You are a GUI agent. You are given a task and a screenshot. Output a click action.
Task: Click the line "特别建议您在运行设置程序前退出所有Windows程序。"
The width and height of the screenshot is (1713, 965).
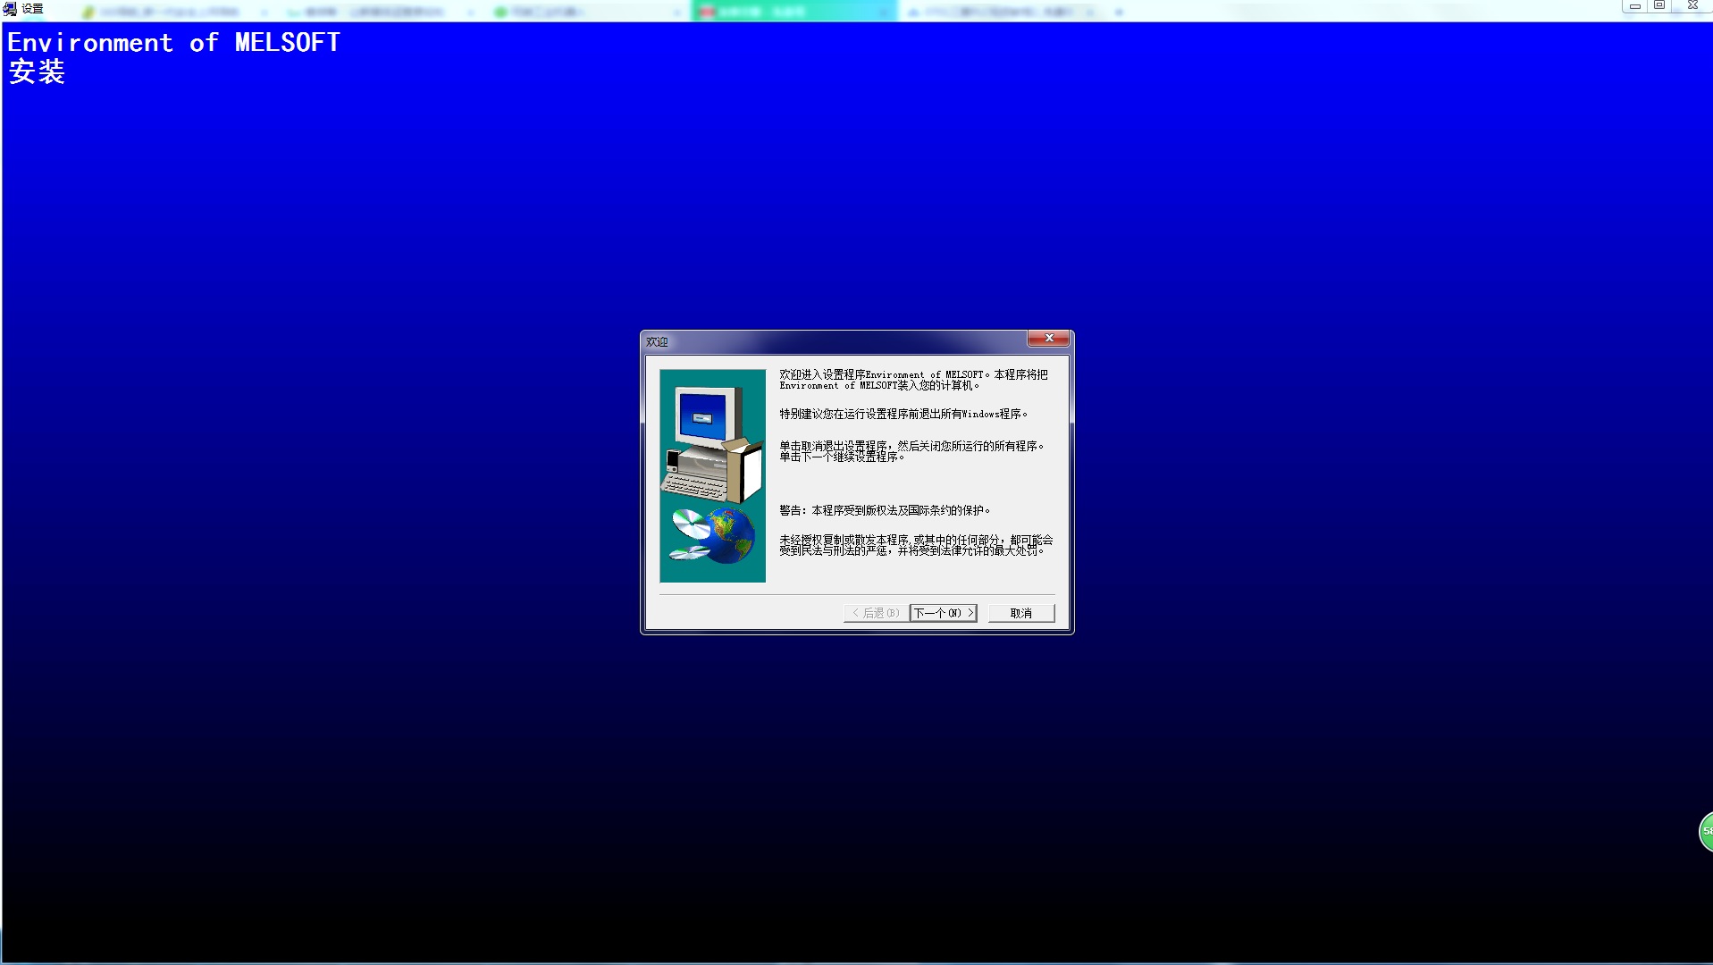tap(903, 414)
